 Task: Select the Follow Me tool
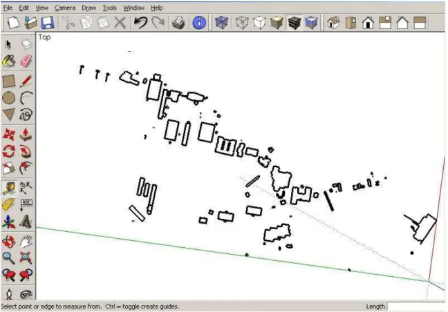26,151
